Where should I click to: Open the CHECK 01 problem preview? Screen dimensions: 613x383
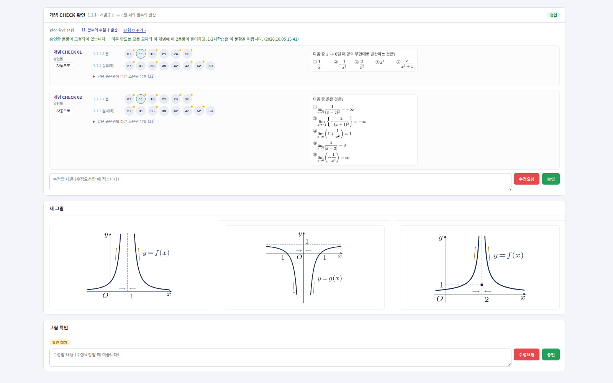[x=364, y=61]
